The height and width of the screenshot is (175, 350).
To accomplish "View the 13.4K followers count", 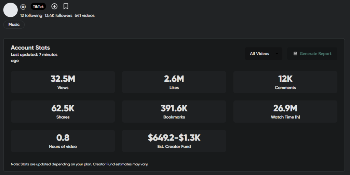I will pos(58,15).
